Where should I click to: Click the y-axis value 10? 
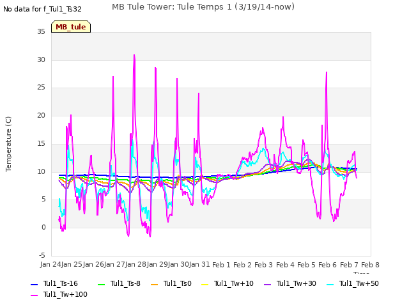pos(41,171)
